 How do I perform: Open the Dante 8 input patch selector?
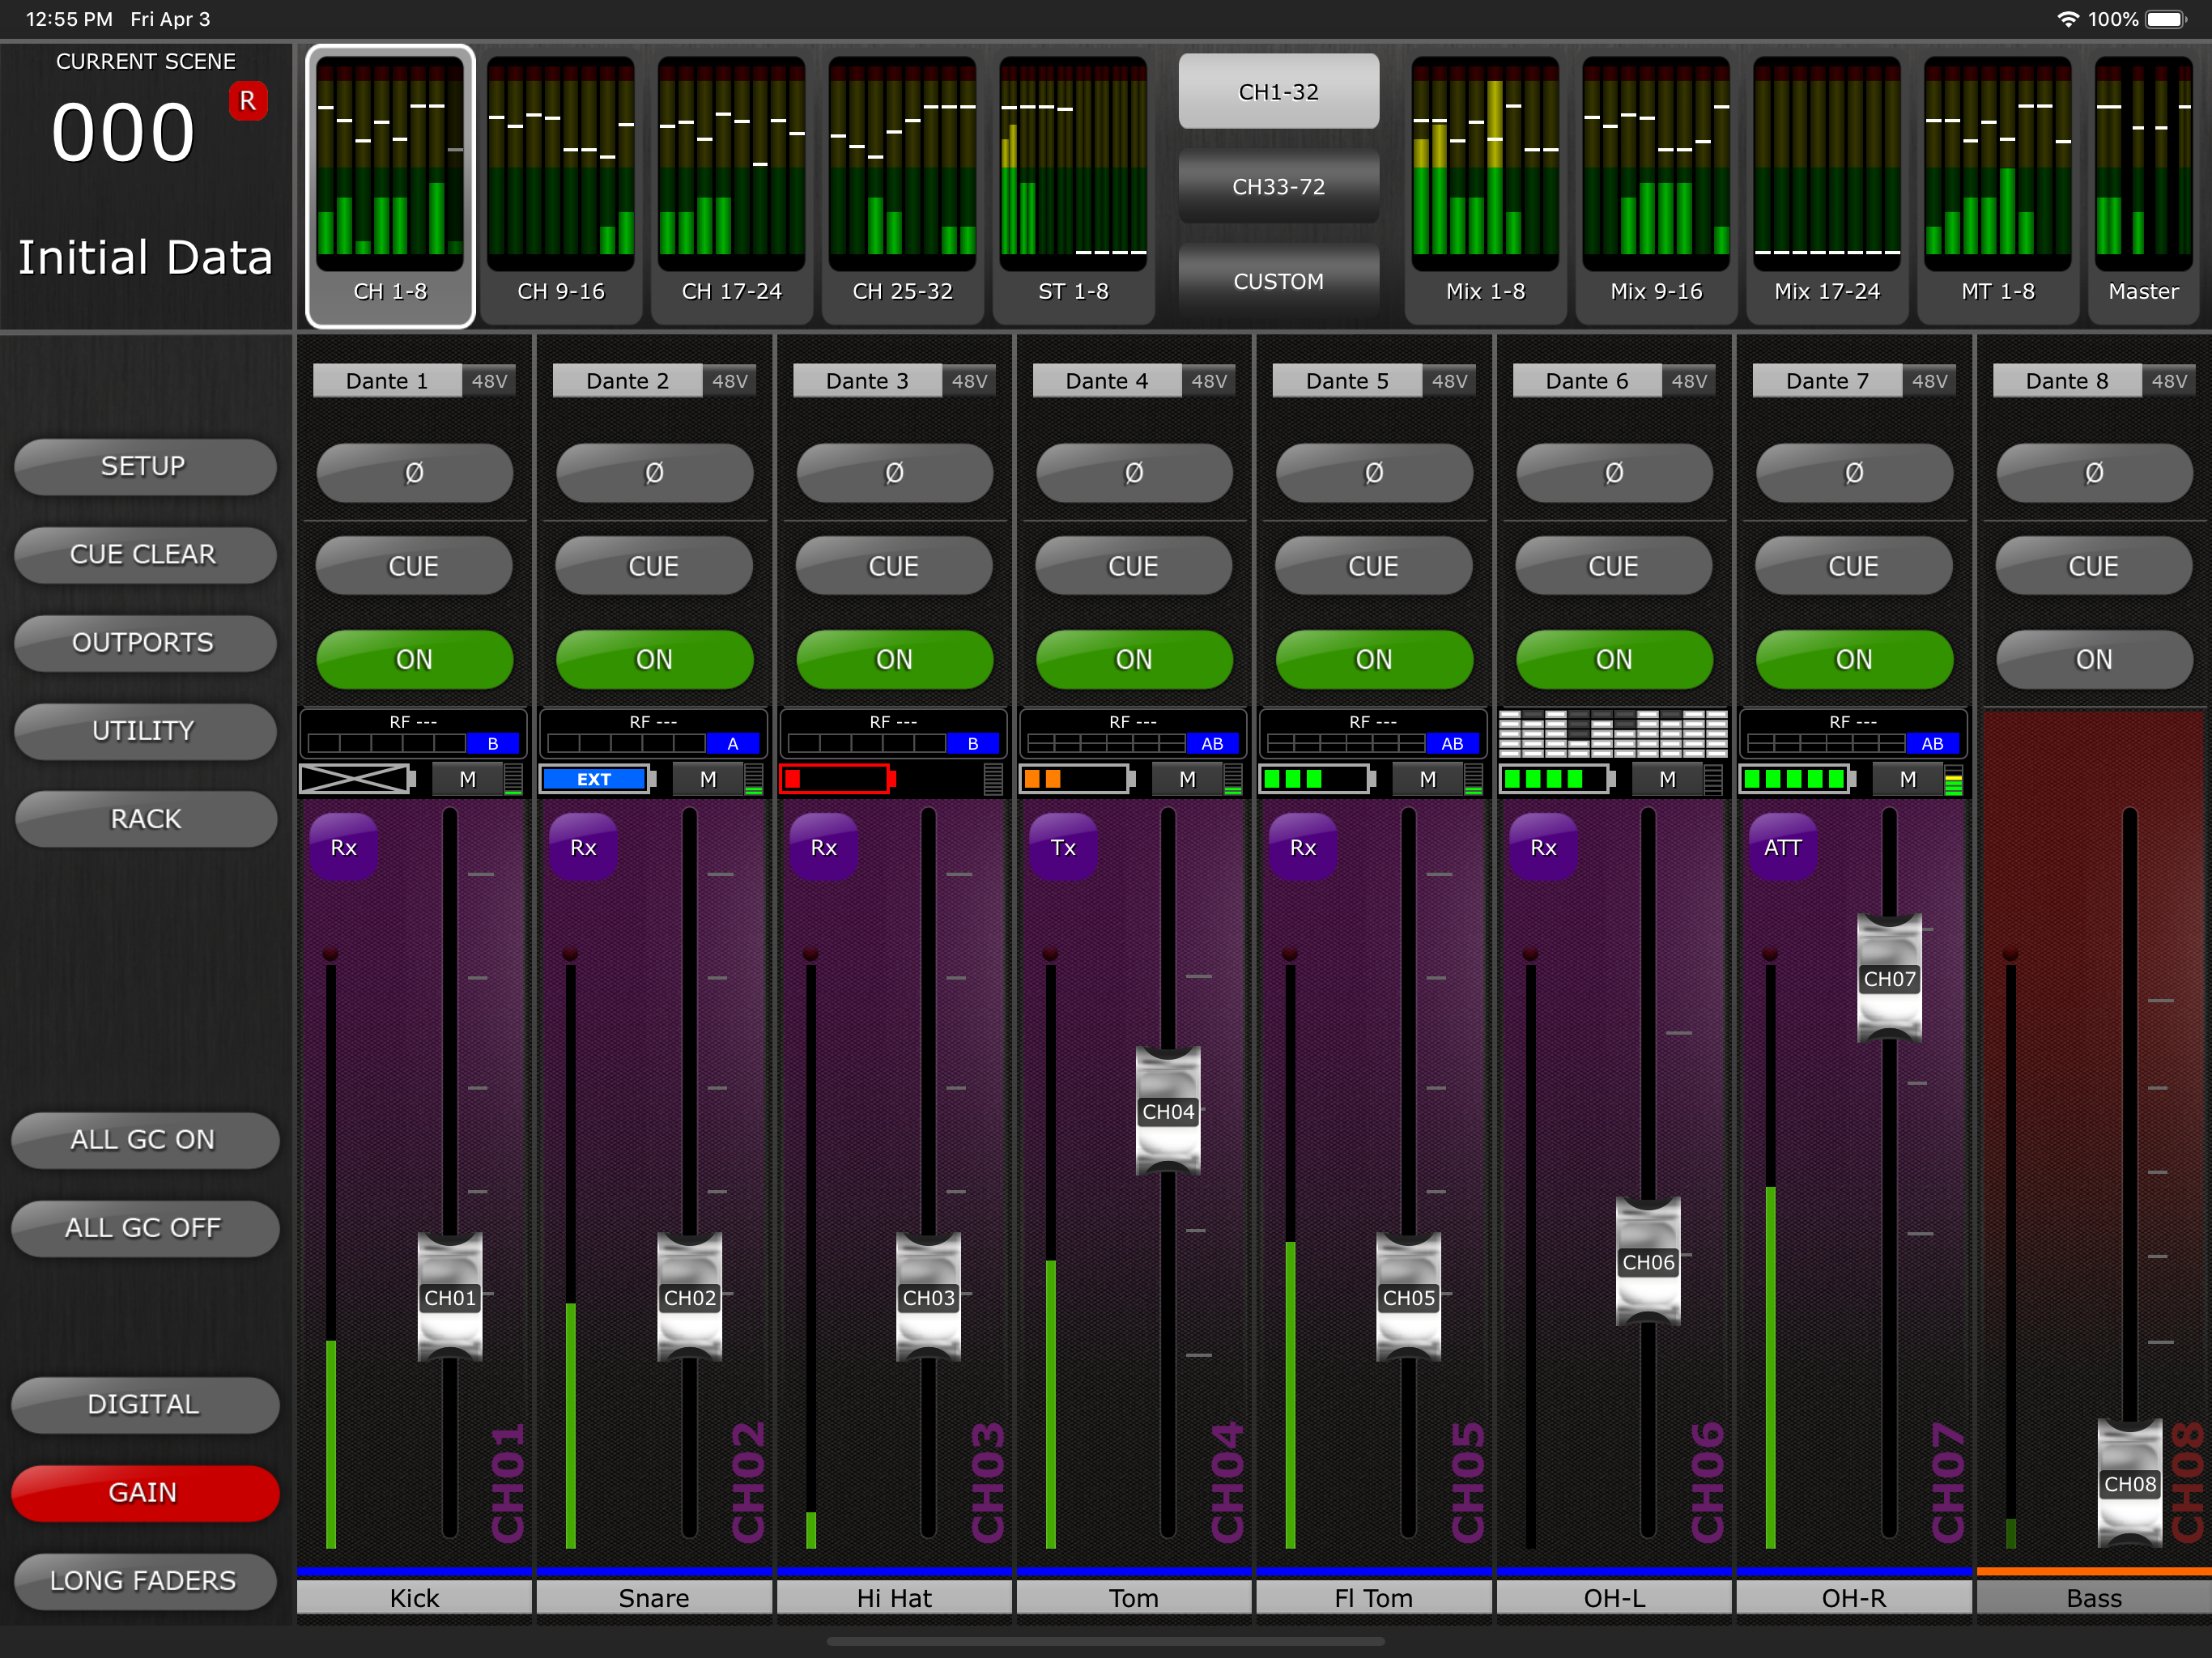pos(2067,381)
